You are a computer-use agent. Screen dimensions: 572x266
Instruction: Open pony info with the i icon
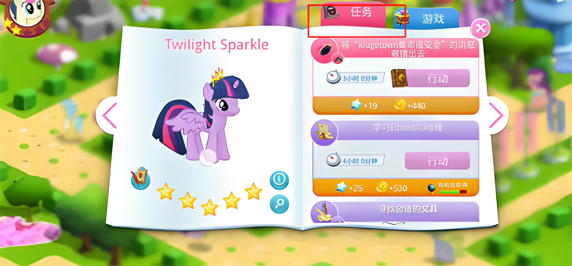(x=279, y=180)
